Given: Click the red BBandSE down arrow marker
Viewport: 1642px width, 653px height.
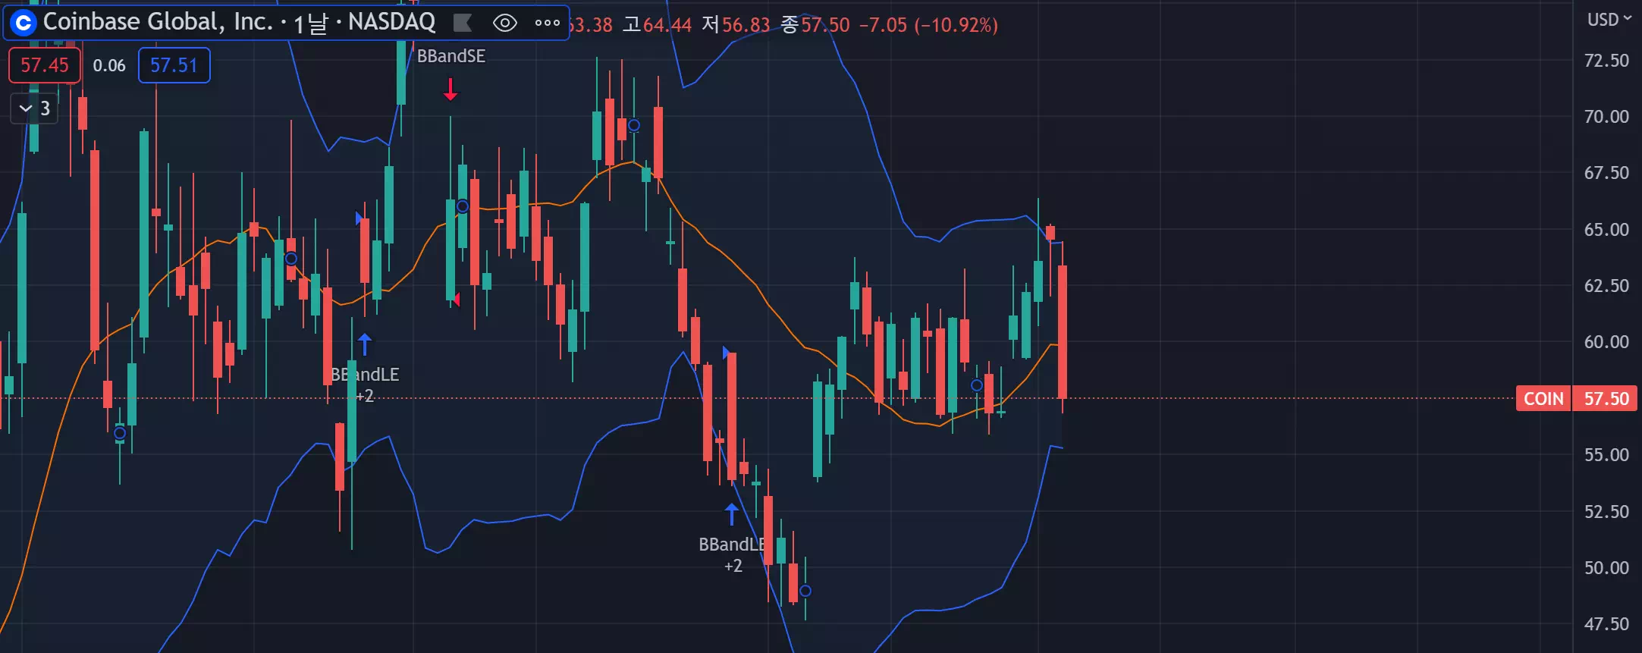Looking at the screenshot, I should tap(451, 89).
